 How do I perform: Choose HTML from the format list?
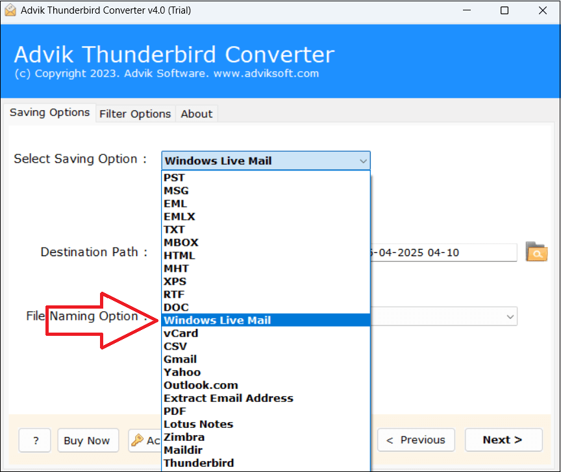coord(266,255)
